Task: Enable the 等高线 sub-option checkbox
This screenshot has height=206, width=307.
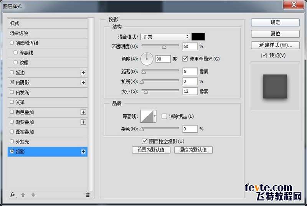Action: [16, 53]
